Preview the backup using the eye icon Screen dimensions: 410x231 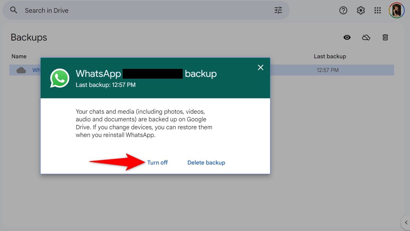pyautogui.click(x=347, y=37)
